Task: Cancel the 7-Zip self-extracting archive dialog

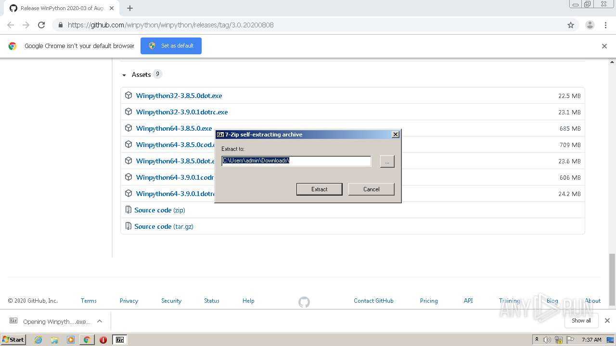Action: click(x=371, y=189)
